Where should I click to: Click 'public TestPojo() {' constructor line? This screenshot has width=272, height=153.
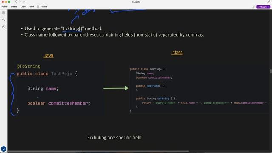[x=150, y=86]
